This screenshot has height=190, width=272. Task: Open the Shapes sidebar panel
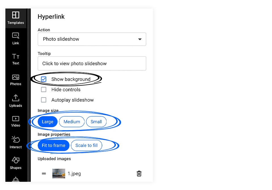coord(16,163)
